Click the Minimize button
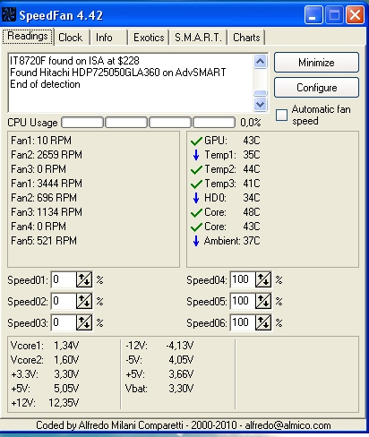 tap(316, 63)
